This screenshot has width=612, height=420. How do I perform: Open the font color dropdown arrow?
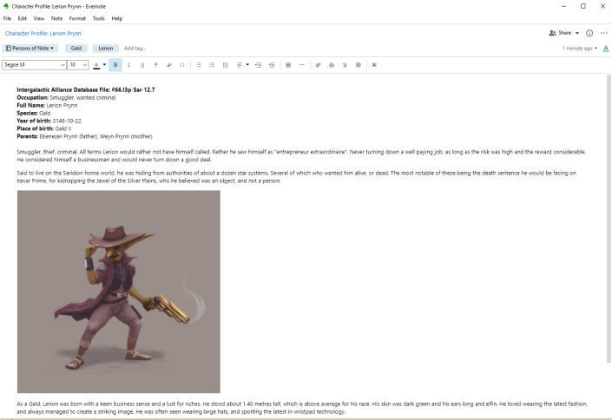click(x=104, y=65)
